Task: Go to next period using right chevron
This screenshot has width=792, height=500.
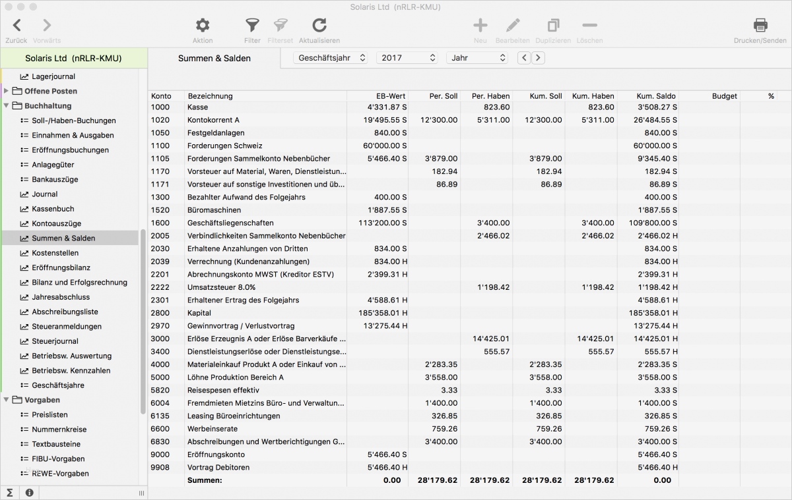Action: coord(538,58)
